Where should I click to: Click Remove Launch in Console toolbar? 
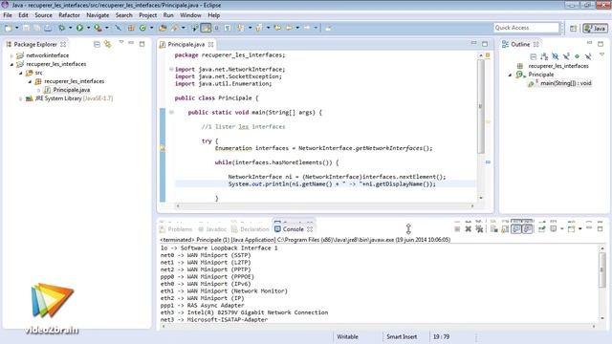(x=468, y=229)
